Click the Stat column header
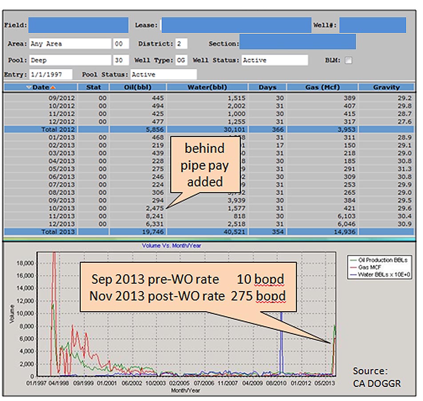The height and width of the screenshot is (401, 423). click(94, 88)
